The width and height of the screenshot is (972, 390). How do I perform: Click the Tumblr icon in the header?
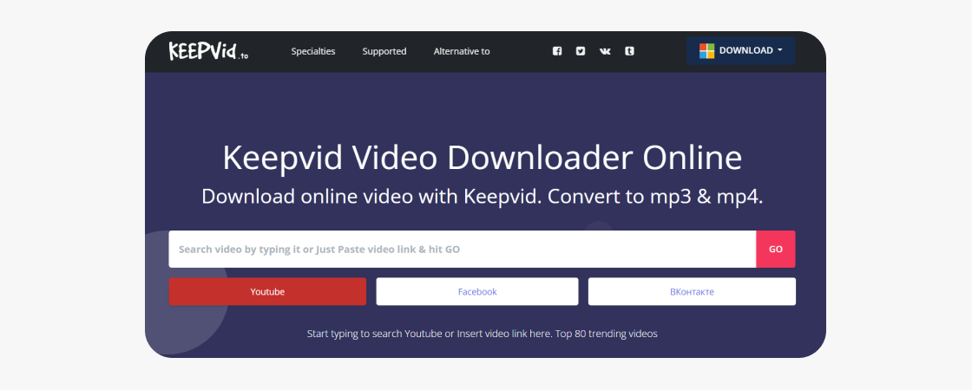pyautogui.click(x=629, y=51)
